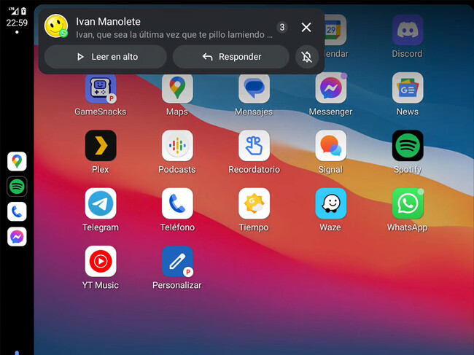This screenshot has height=355, width=474.
Task: Tap the 22:59 clock in status bar
Action: pyautogui.click(x=17, y=23)
